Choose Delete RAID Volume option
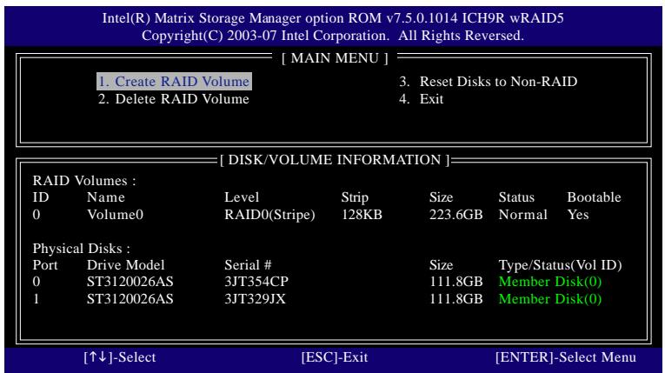The width and height of the screenshot is (665, 373). pyautogui.click(x=174, y=99)
